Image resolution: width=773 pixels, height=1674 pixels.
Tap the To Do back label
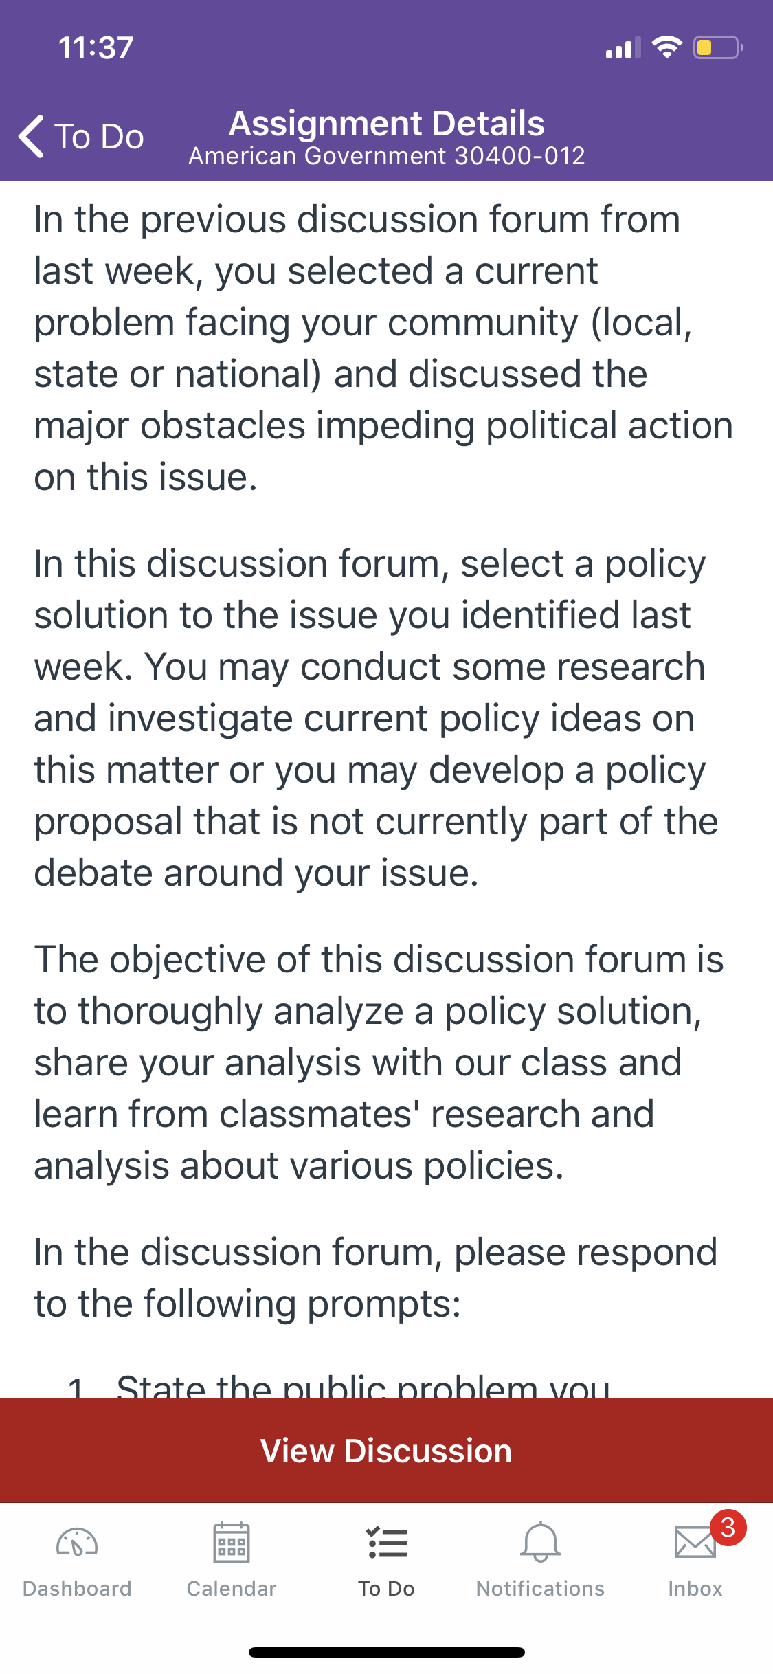click(99, 136)
